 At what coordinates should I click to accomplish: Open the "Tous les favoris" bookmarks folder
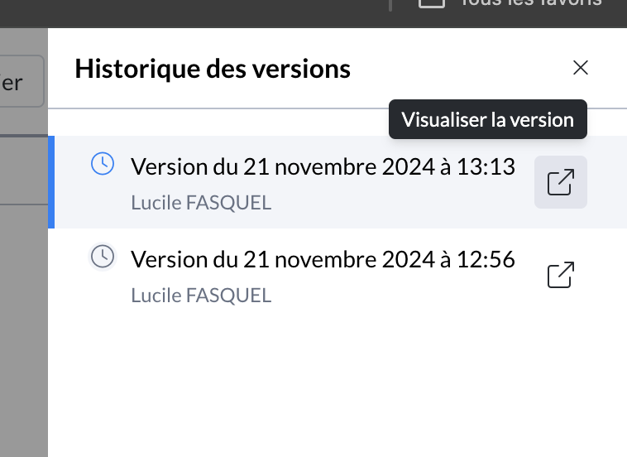(529, 2)
